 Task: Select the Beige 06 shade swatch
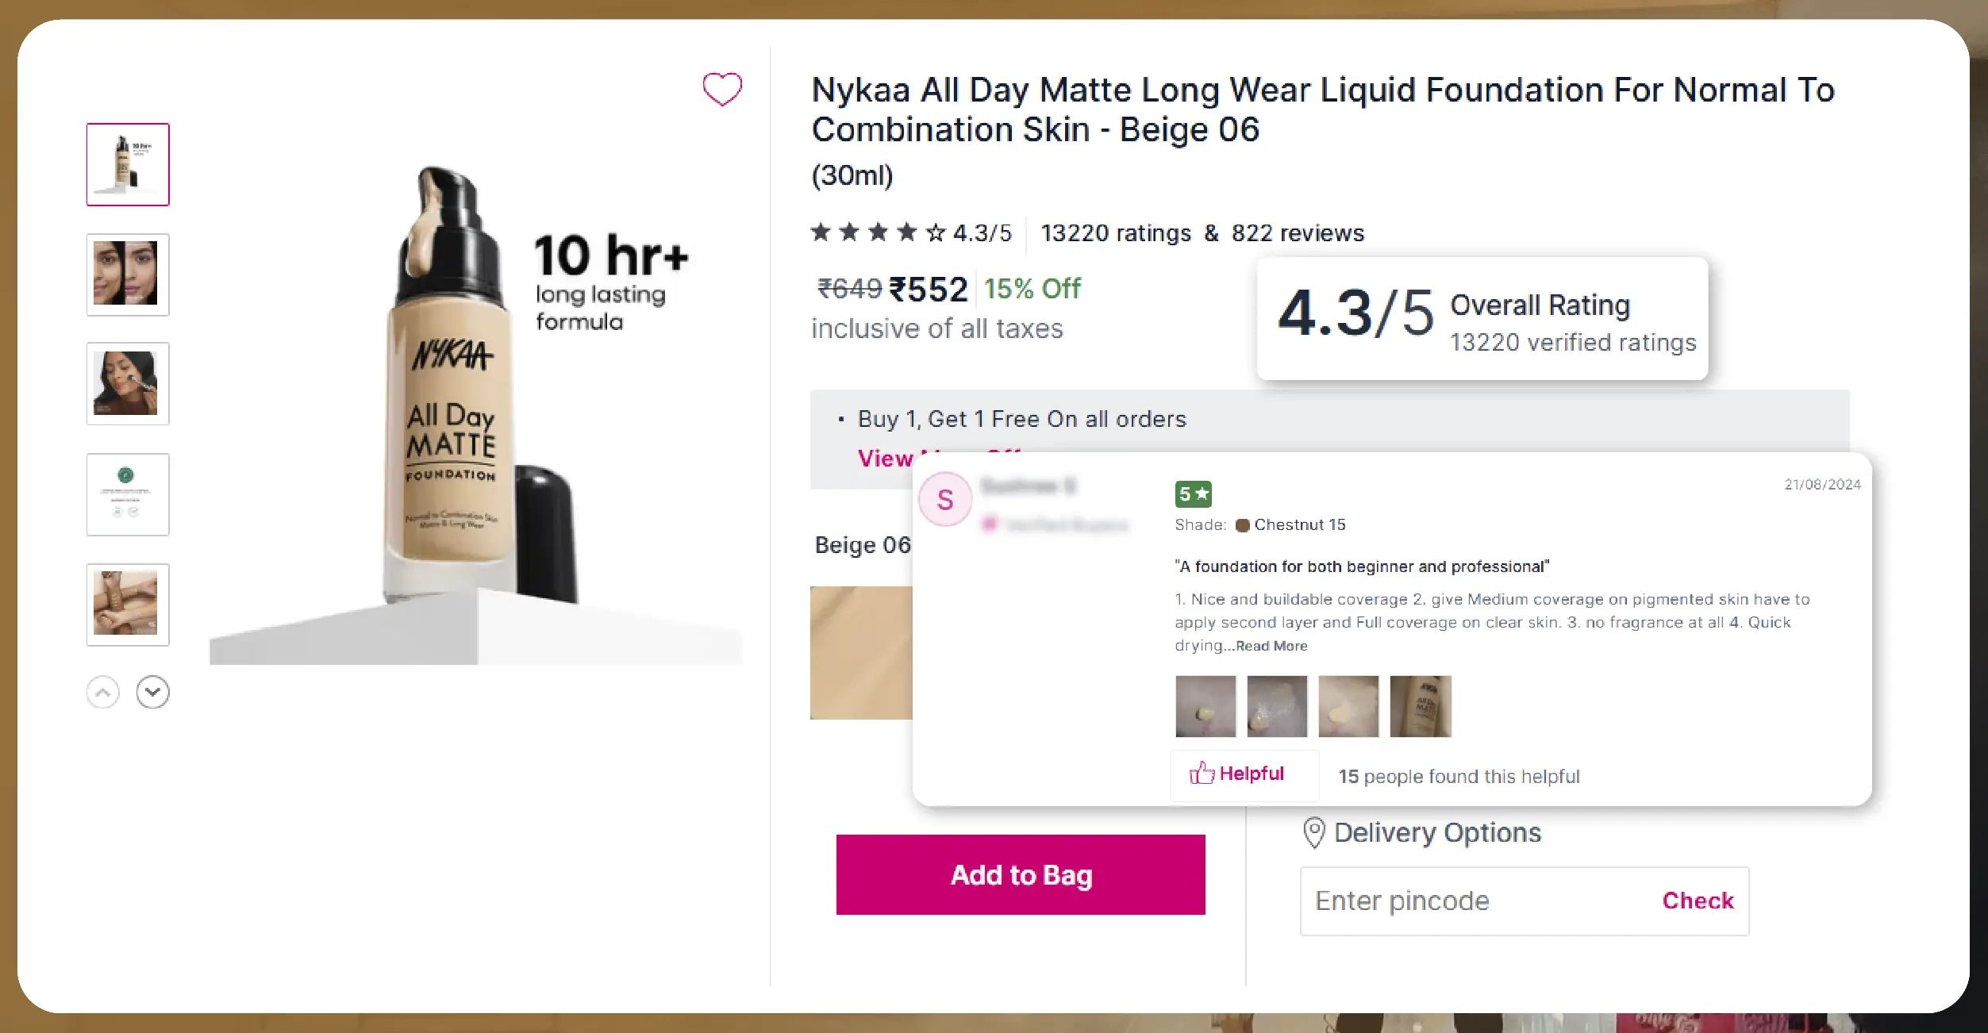point(859,652)
